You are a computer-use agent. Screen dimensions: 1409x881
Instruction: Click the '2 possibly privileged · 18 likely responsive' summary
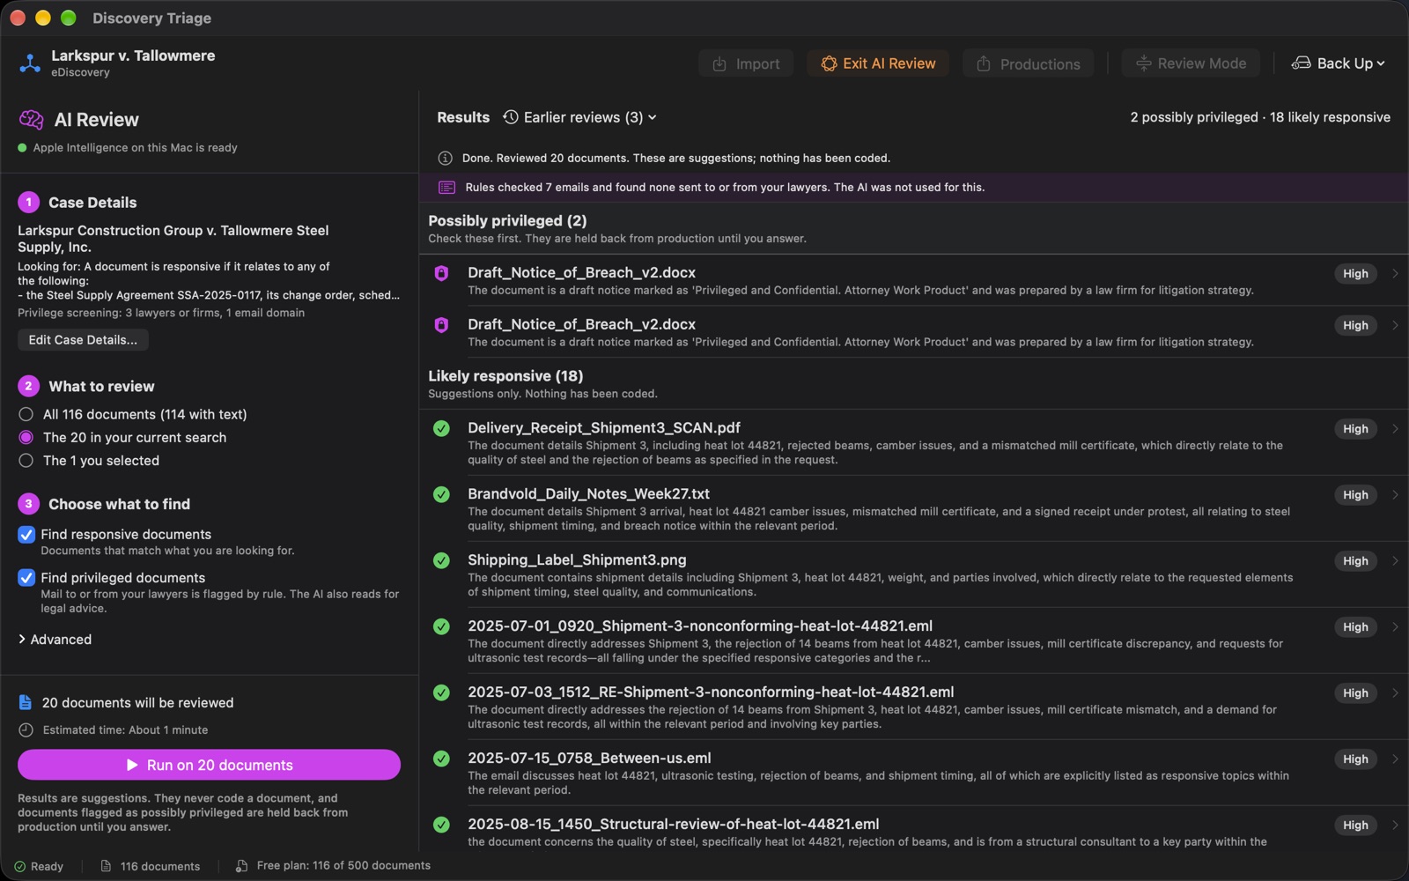click(x=1260, y=117)
